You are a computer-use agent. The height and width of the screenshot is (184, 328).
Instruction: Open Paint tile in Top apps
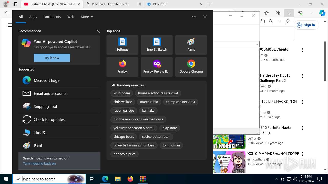click(x=191, y=45)
